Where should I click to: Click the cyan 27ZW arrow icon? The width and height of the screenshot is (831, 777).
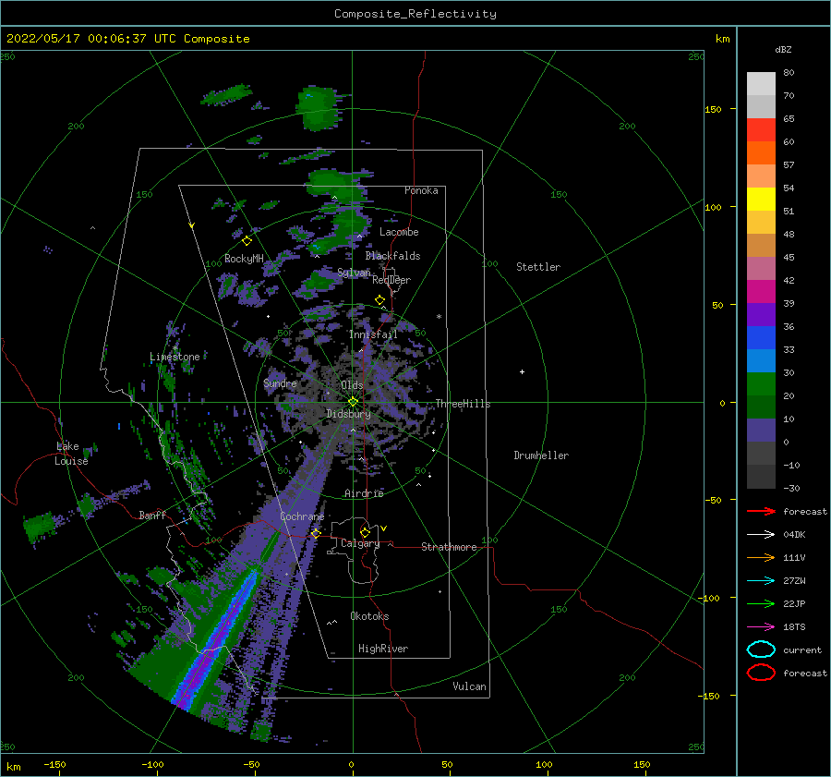761,581
